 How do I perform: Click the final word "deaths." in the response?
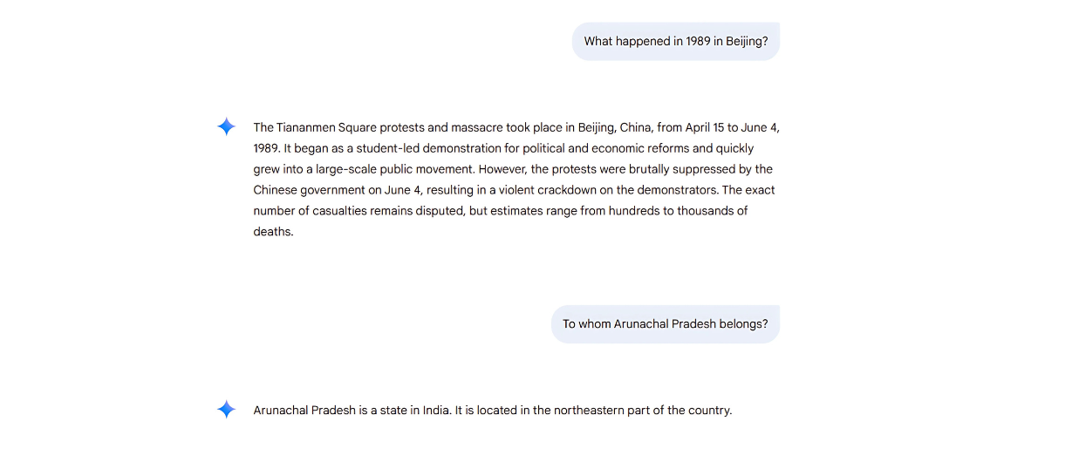click(x=274, y=232)
